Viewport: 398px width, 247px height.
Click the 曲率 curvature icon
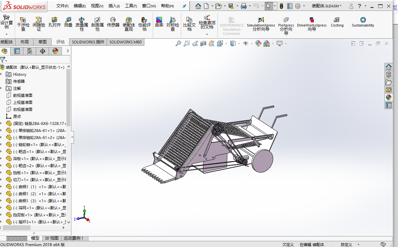coord(159,22)
